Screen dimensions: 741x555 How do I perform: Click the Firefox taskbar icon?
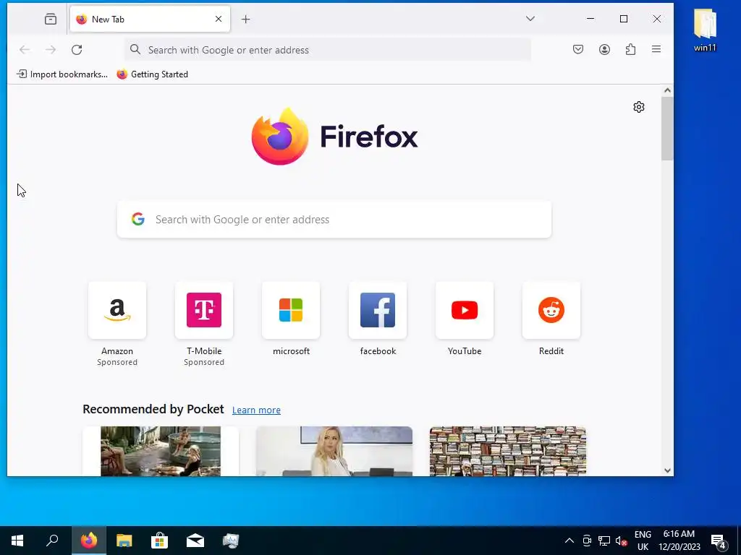[89, 541]
